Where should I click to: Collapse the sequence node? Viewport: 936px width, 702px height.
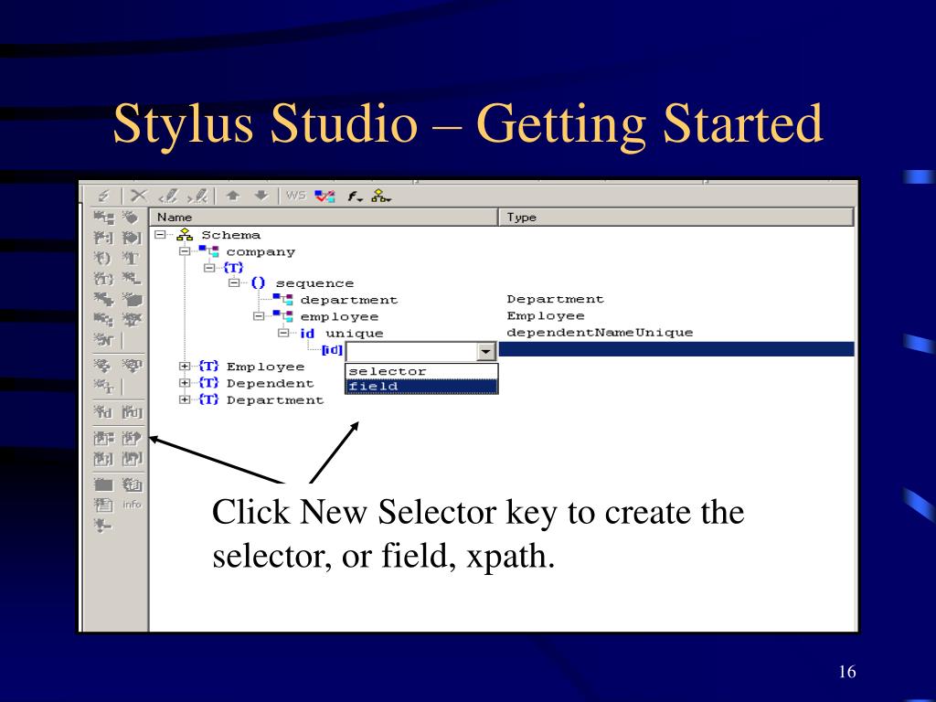(x=234, y=282)
